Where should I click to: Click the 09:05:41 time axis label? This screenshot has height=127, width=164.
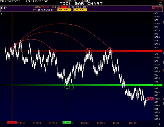(21, 123)
